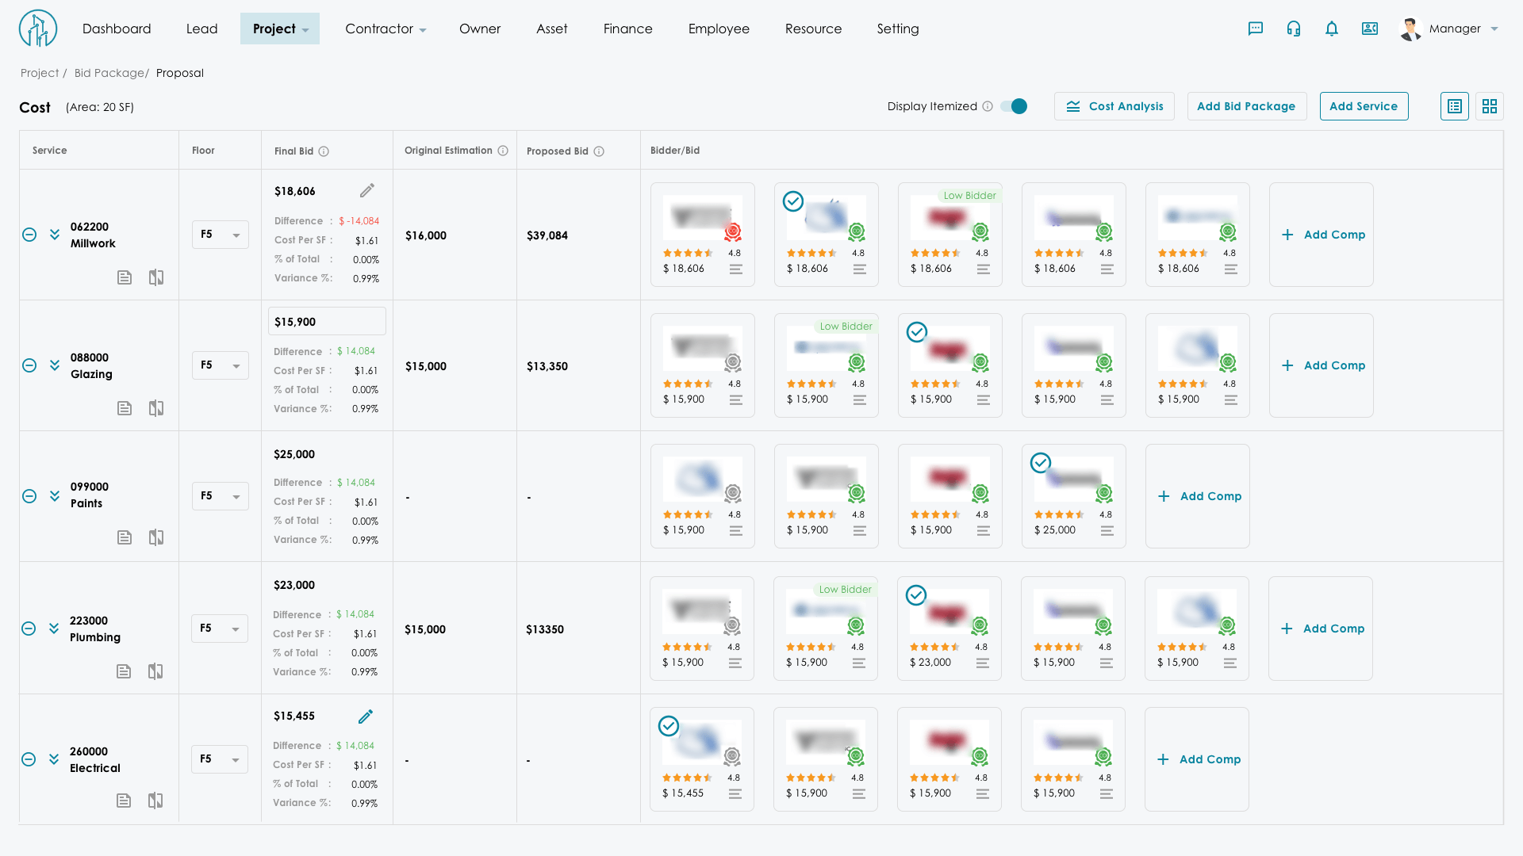This screenshot has width=1523, height=856.
Task: Open the Contractor menu
Action: click(x=386, y=29)
